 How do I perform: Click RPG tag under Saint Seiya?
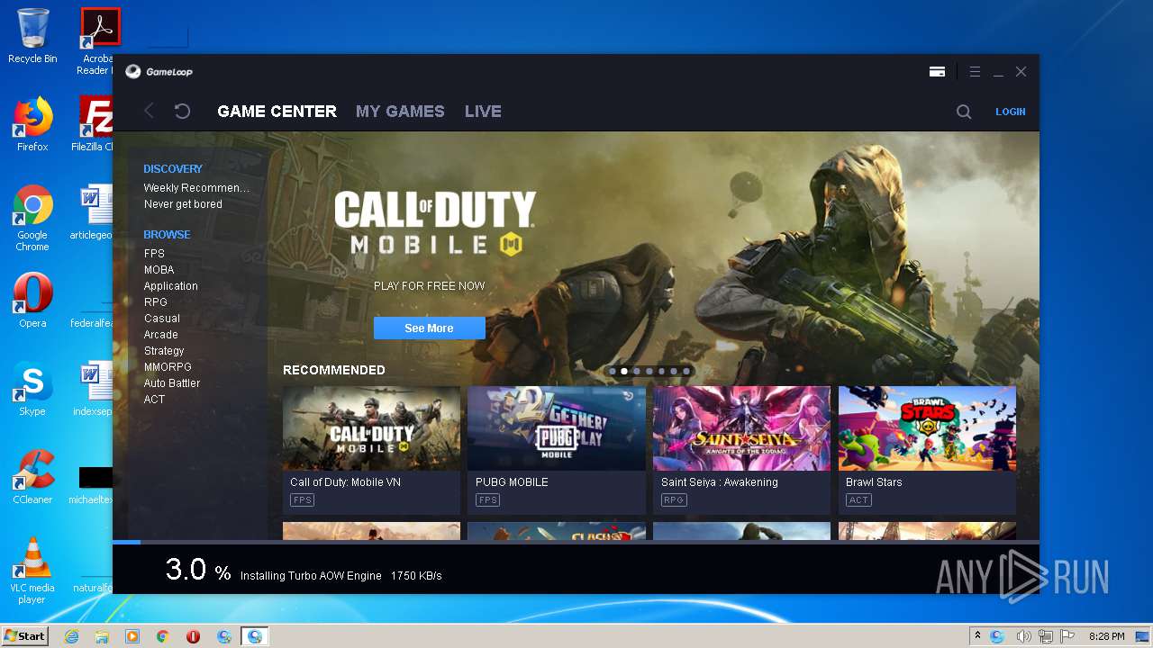pos(673,499)
